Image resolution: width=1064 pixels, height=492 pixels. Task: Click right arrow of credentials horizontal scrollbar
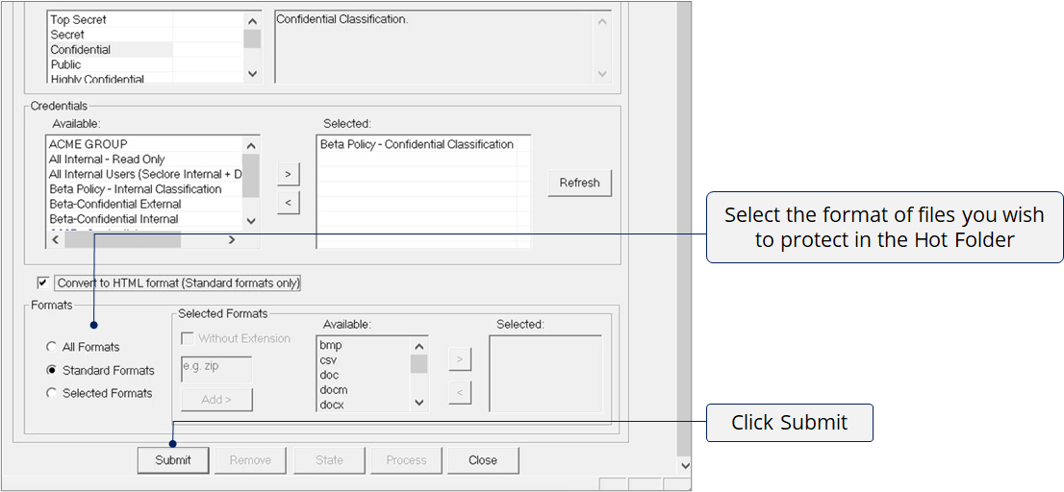pyautogui.click(x=232, y=239)
